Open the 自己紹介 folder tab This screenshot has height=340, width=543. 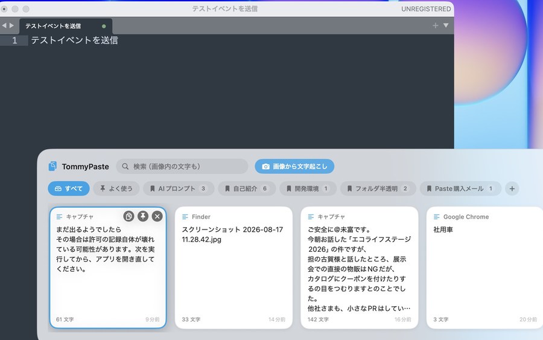pos(247,188)
